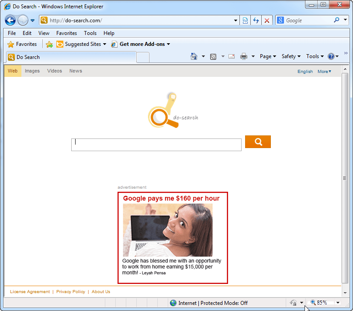Open the Privacy Policy link
This screenshot has width=353, height=311.
[71, 292]
